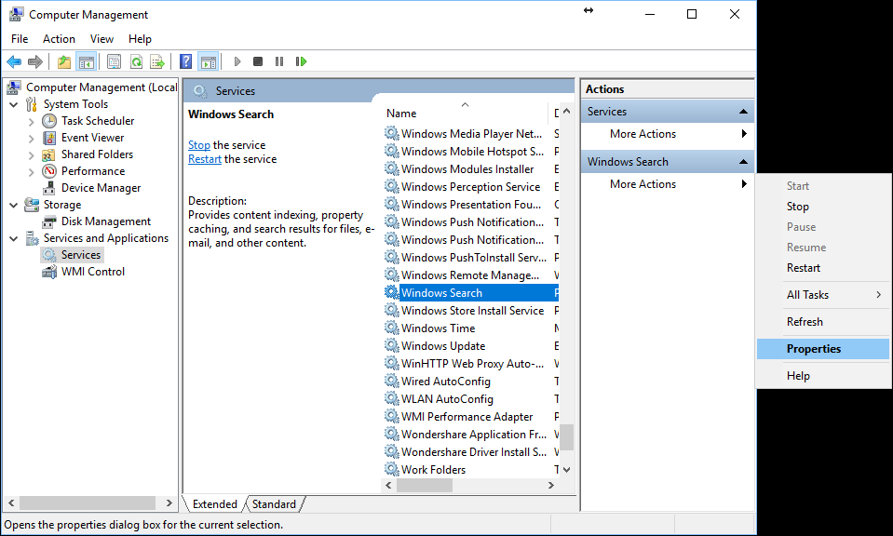Select the Shared Folders tree node
The image size is (893, 536).
point(97,154)
